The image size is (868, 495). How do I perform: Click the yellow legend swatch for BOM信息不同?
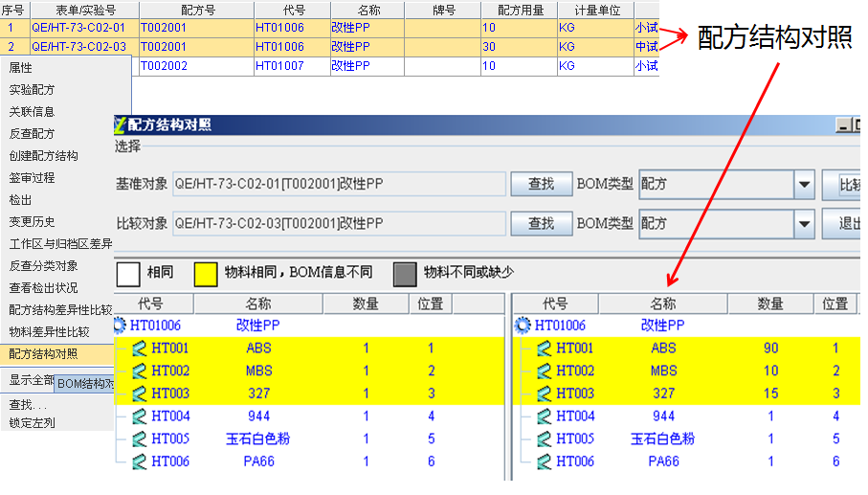(207, 274)
